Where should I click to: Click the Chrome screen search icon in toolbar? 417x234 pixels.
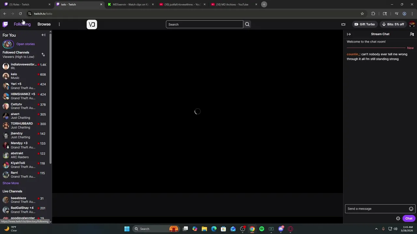pos(385,14)
